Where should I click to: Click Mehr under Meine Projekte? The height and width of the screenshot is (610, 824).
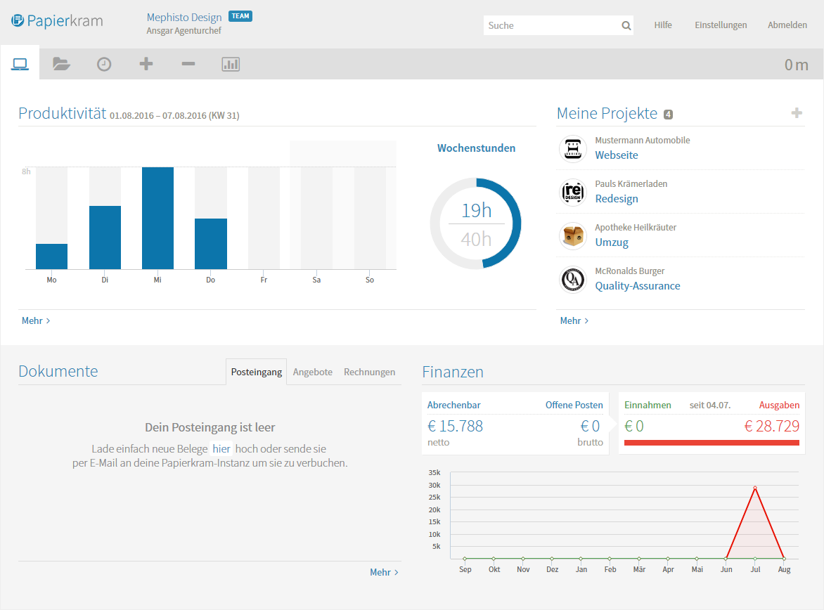(x=574, y=320)
